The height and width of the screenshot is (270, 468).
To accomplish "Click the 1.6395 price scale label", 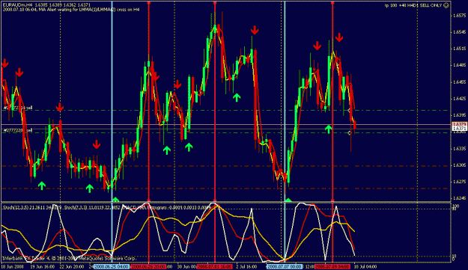I will [460, 115].
